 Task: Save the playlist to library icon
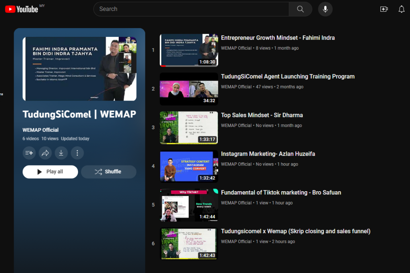click(x=29, y=153)
